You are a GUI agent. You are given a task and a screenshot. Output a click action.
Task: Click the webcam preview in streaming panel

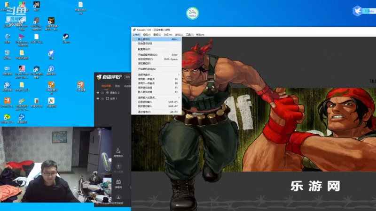(55, 165)
